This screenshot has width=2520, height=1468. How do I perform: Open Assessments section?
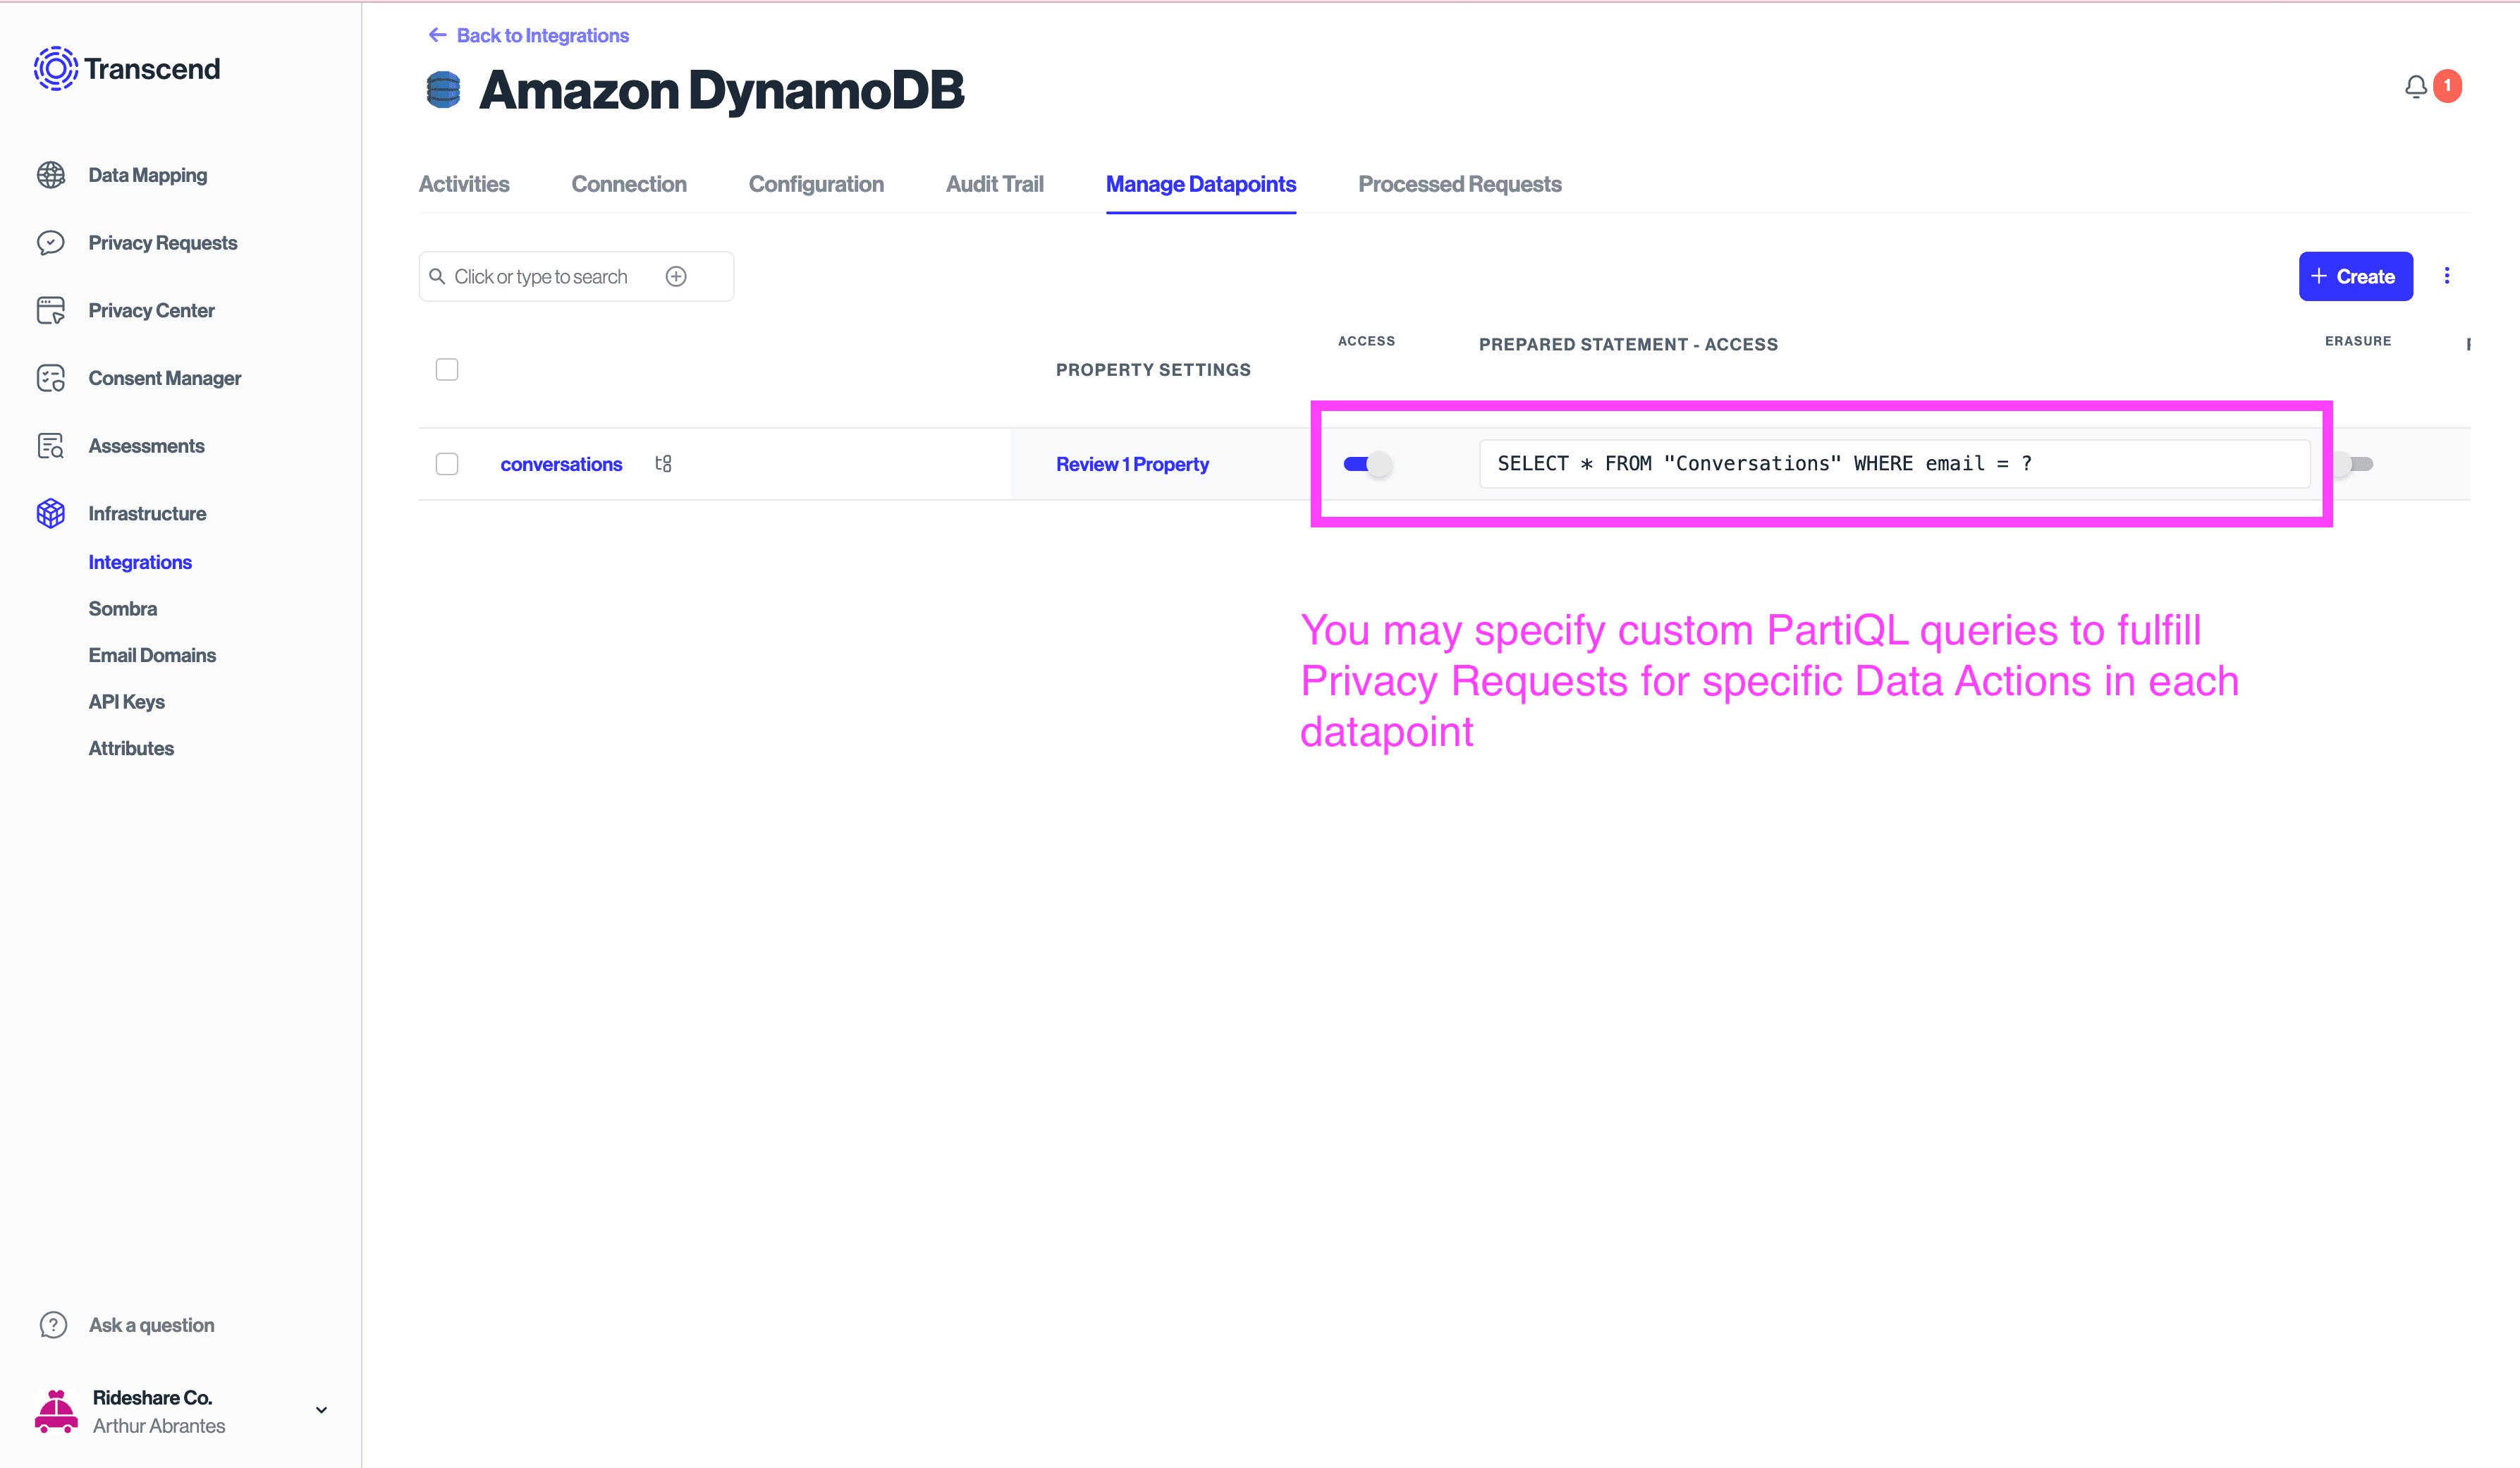[147, 446]
